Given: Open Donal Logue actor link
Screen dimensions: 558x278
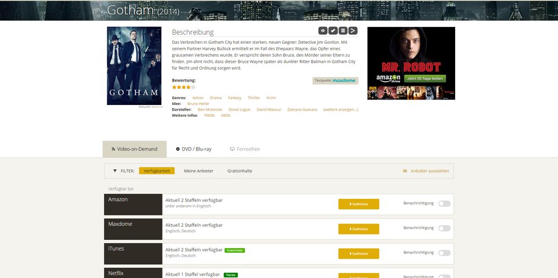Looking at the screenshot, I should 239,110.
